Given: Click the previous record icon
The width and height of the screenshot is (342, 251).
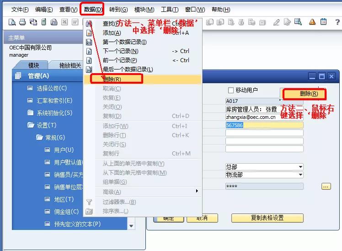Looking at the screenshot, I should [89, 60].
